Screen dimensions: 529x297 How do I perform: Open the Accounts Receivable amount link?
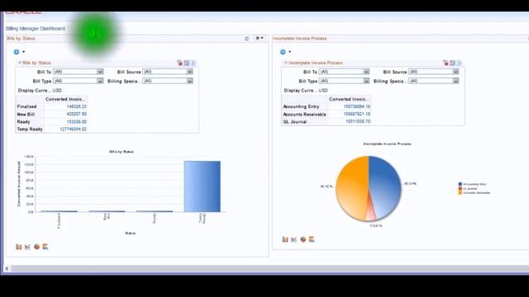coord(357,114)
